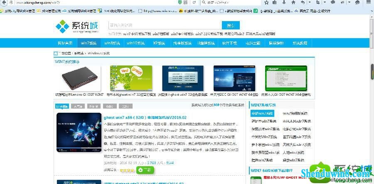Click the home icon in browser toolbar
374x184 pixels.
(x=293, y=2)
